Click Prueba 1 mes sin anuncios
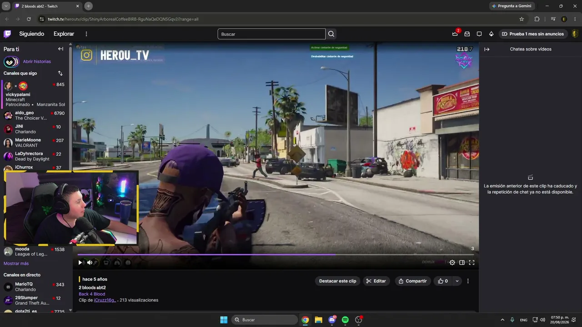 (x=533, y=34)
